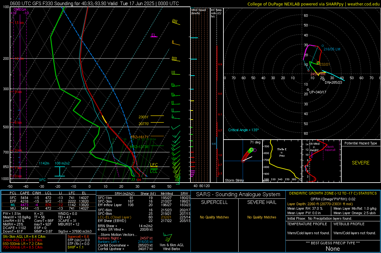Click the Mean Layer RH: 37.0 % value
Viewport: 381px width, 253px height.
pos(305,208)
